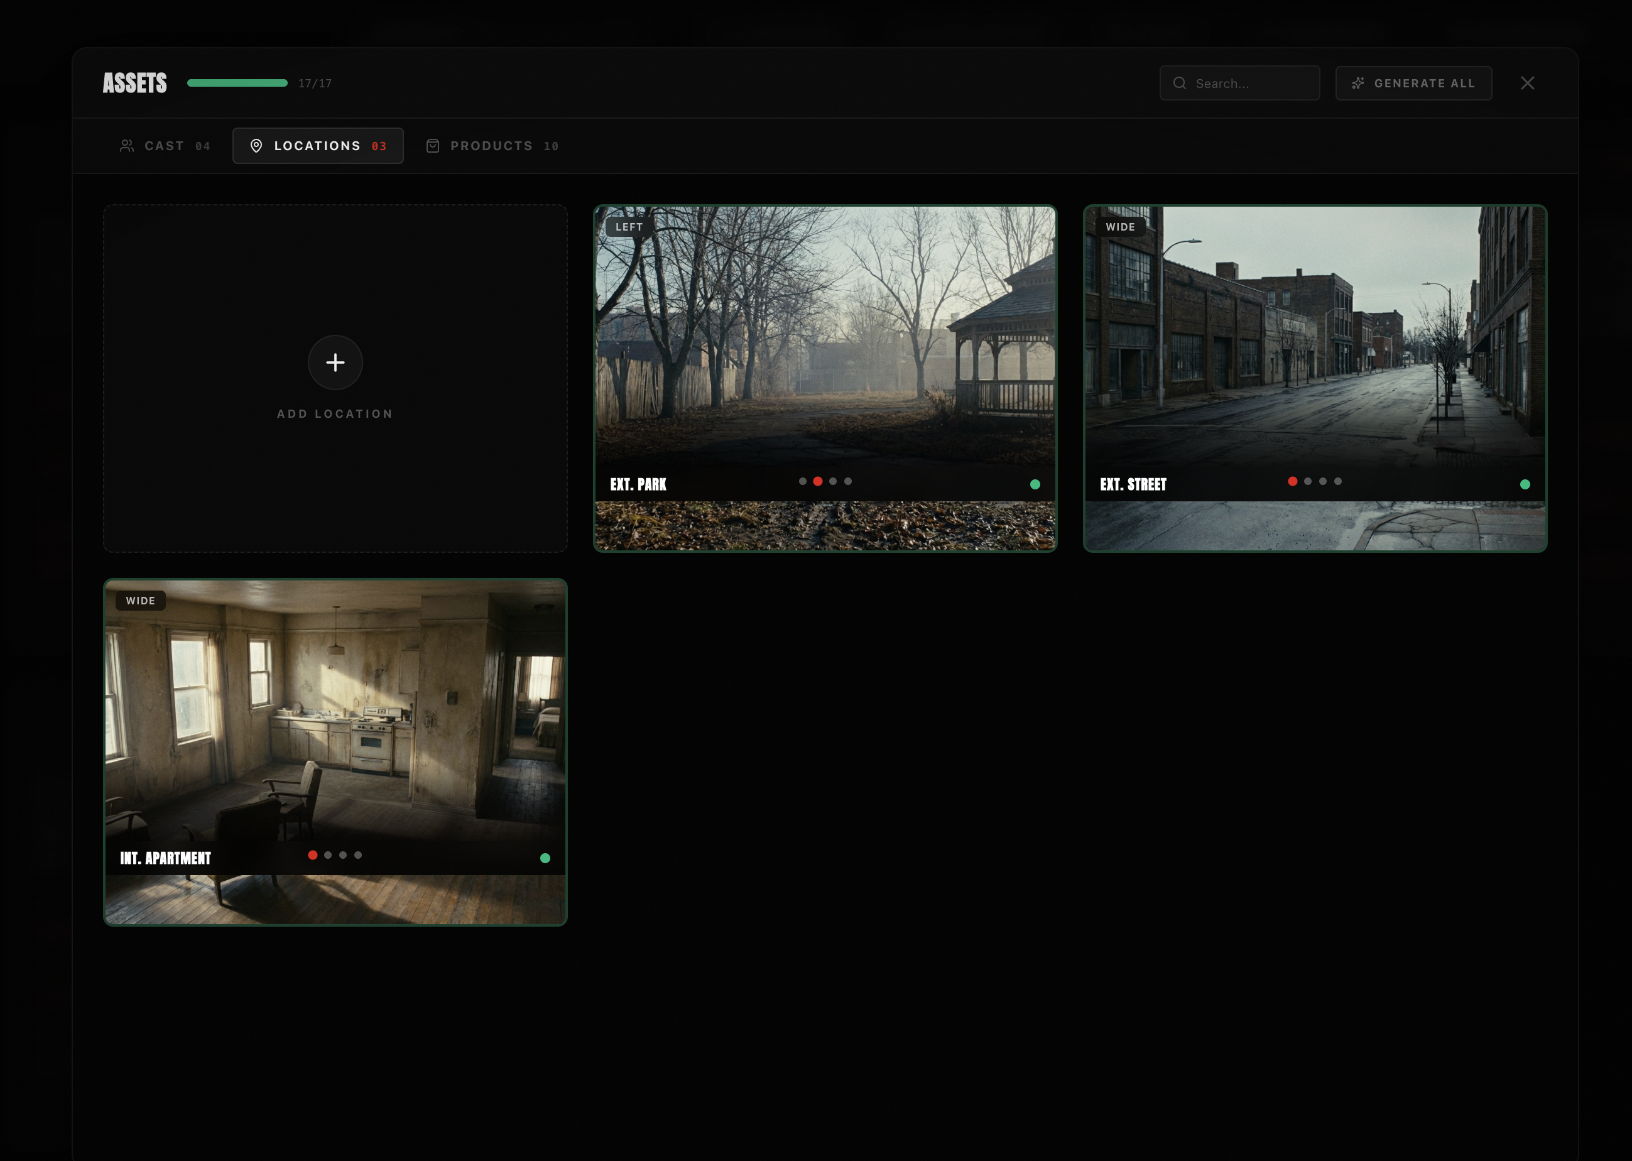Click the WIDE angle badge on EXT. STREET

tap(1120, 227)
